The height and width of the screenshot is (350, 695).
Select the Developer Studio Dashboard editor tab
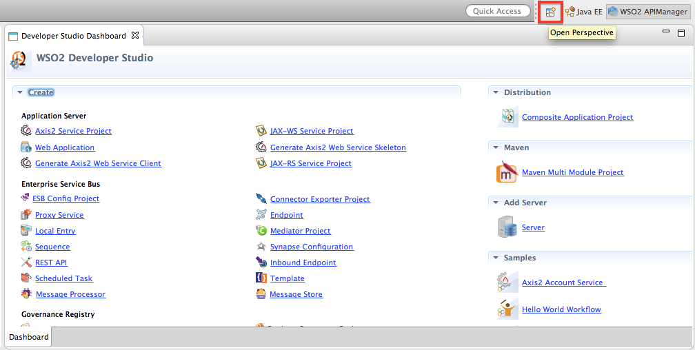tap(74, 36)
